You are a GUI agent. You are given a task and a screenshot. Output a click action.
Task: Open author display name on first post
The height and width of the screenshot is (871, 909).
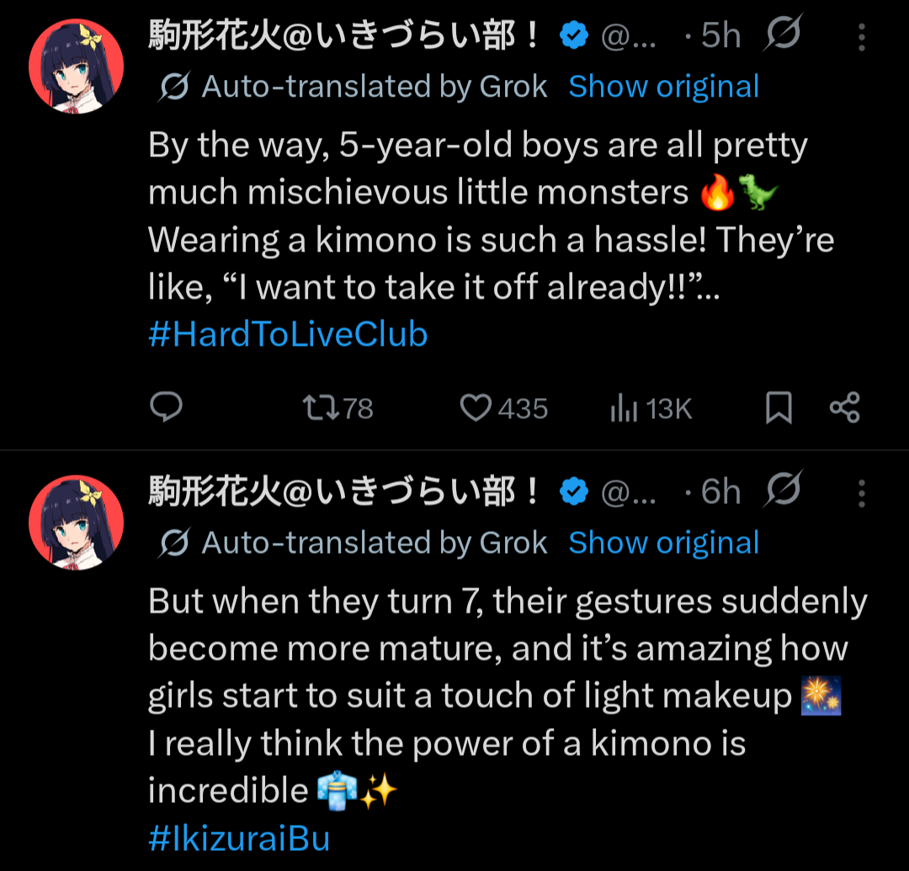click(343, 36)
